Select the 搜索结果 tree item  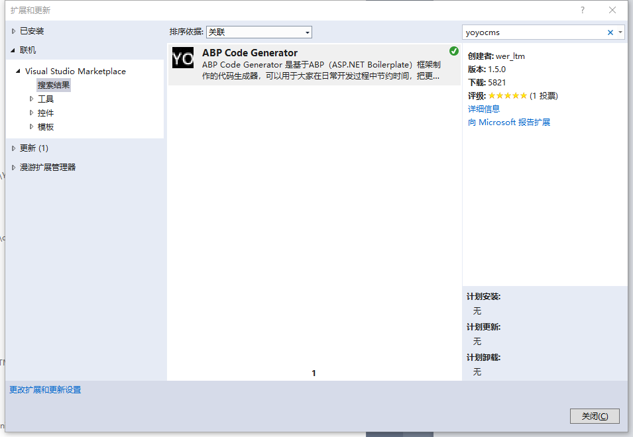(x=54, y=85)
